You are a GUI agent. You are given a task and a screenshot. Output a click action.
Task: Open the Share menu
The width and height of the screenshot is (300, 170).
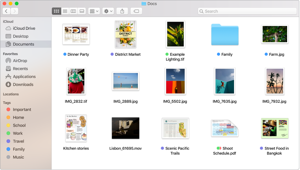click(122, 11)
